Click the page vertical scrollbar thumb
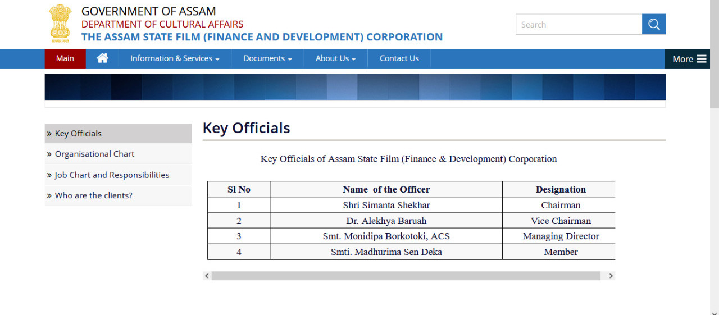 pyautogui.click(x=715, y=54)
